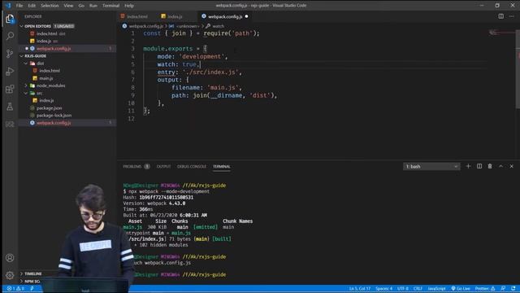Open the Run menu
The width and height of the screenshot is (520, 293).
click(93, 6)
